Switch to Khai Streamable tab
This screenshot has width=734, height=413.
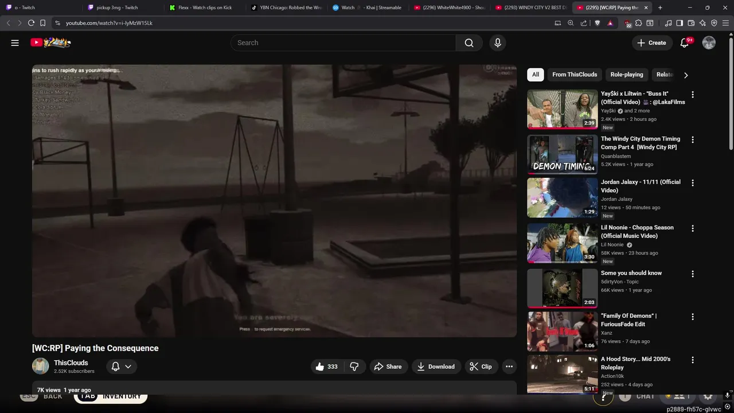[x=368, y=7]
